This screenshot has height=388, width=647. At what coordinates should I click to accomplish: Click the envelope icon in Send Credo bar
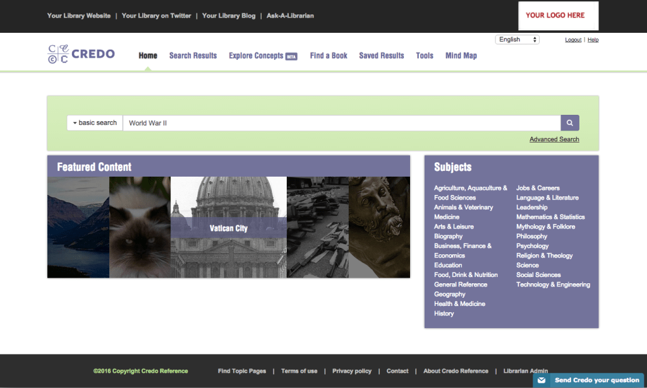[541, 380]
